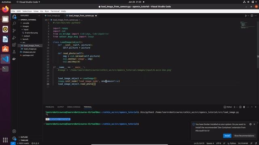This screenshot has height=145, width=259.
Task: Launch Firefox from the Ubuntu dock
Action: tap(5, 9)
